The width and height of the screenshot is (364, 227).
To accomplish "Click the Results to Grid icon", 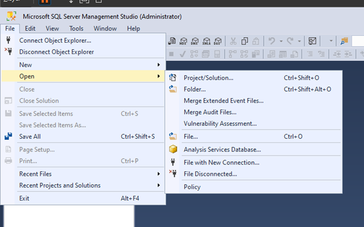I will pos(282,54).
